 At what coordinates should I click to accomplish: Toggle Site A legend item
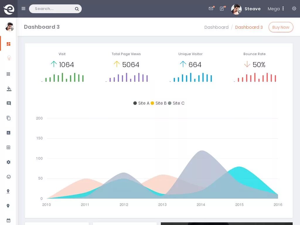click(x=141, y=103)
